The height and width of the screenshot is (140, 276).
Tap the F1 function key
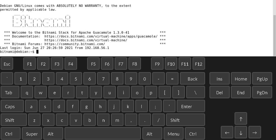pyautogui.click(x=29, y=63)
